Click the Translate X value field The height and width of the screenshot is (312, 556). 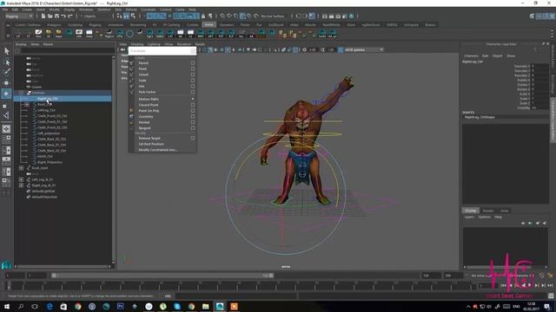click(539, 66)
